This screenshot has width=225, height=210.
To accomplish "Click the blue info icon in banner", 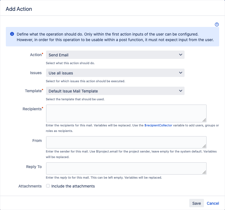I will 12,34.
